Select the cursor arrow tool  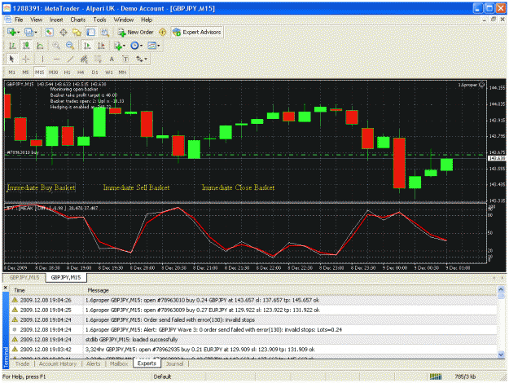(11, 59)
